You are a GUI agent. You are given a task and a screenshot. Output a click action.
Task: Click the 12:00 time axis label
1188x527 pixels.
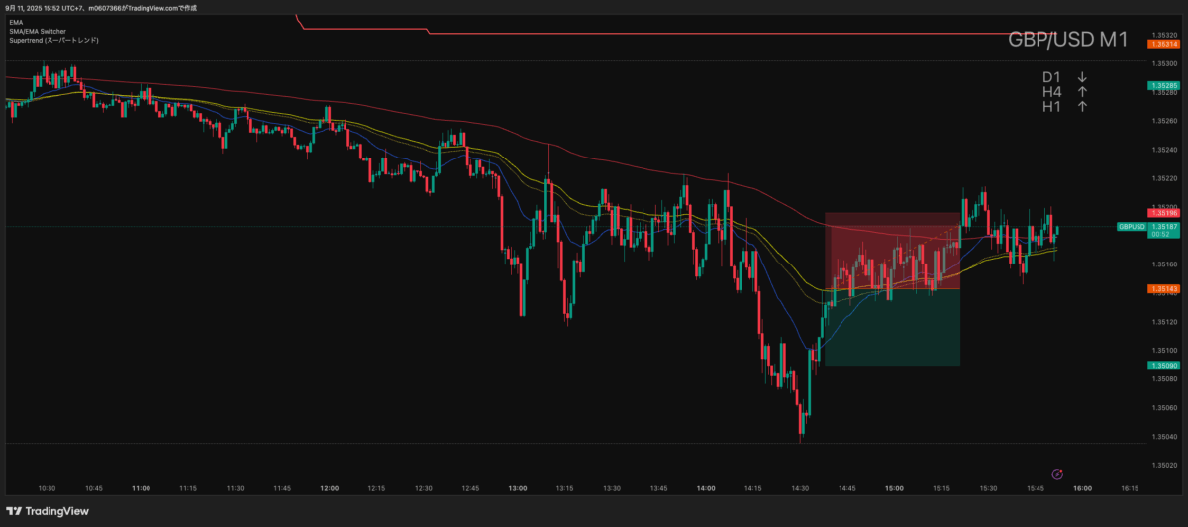pyautogui.click(x=330, y=488)
